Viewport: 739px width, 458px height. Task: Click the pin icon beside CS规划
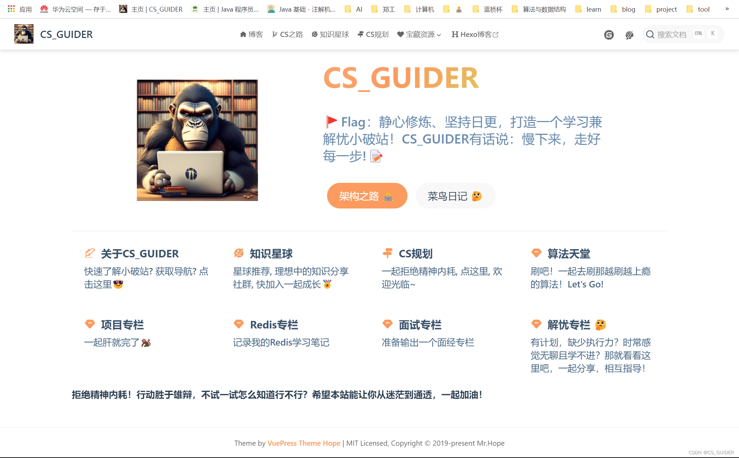[387, 253]
